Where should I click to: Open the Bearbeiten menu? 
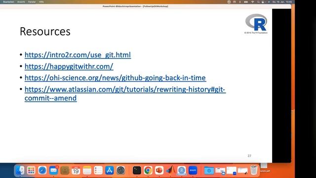click(x=9, y=2)
